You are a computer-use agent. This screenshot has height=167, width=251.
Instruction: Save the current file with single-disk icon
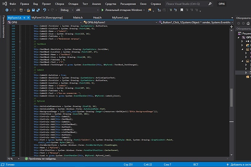33,10
